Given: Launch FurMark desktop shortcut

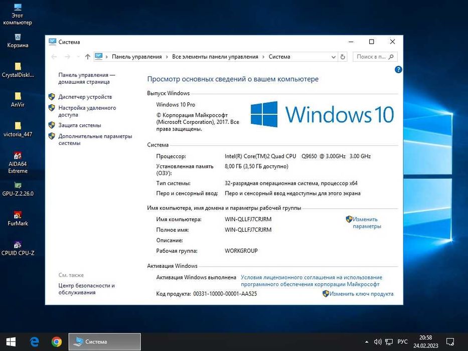Looking at the screenshot, I should point(18,219).
